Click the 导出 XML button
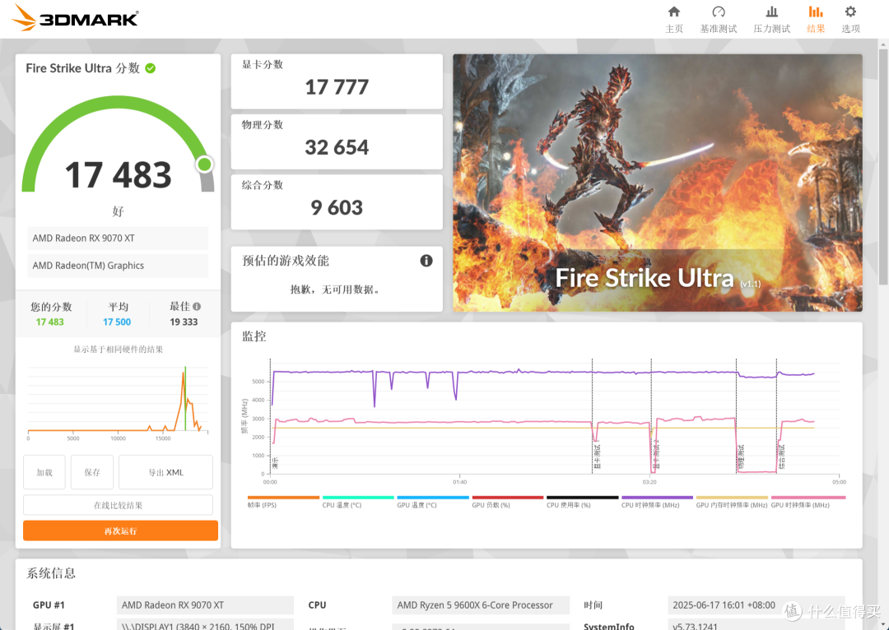This screenshot has height=630, width=889. coord(165,472)
